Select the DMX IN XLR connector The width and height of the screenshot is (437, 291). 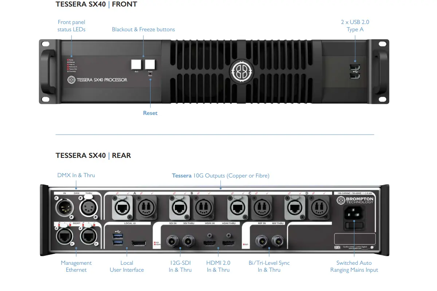pyautogui.click(x=64, y=208)
